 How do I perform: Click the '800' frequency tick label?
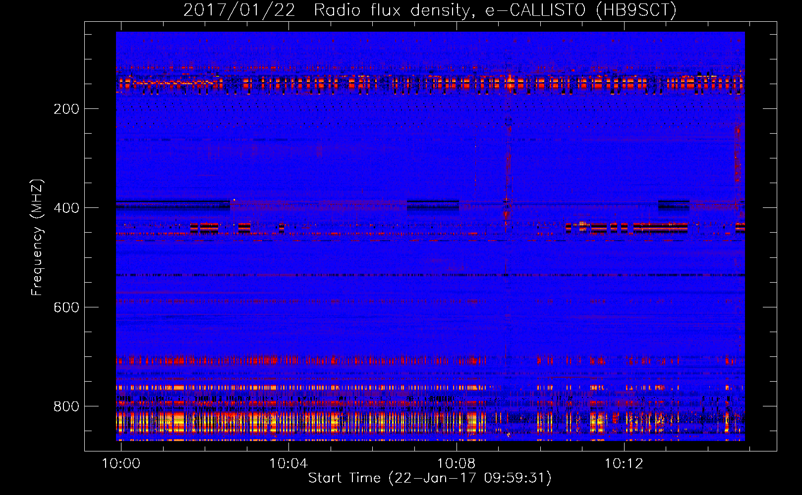click(66, 406)
